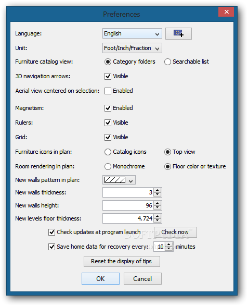Increase New walls height with up arrow
The width and height of the screenshot is (248, 306).
158,203
